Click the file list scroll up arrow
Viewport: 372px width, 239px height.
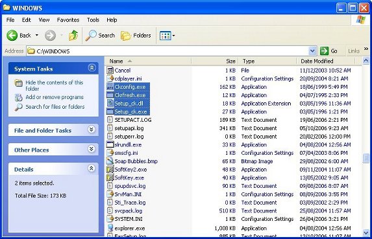tap(366, 61)
